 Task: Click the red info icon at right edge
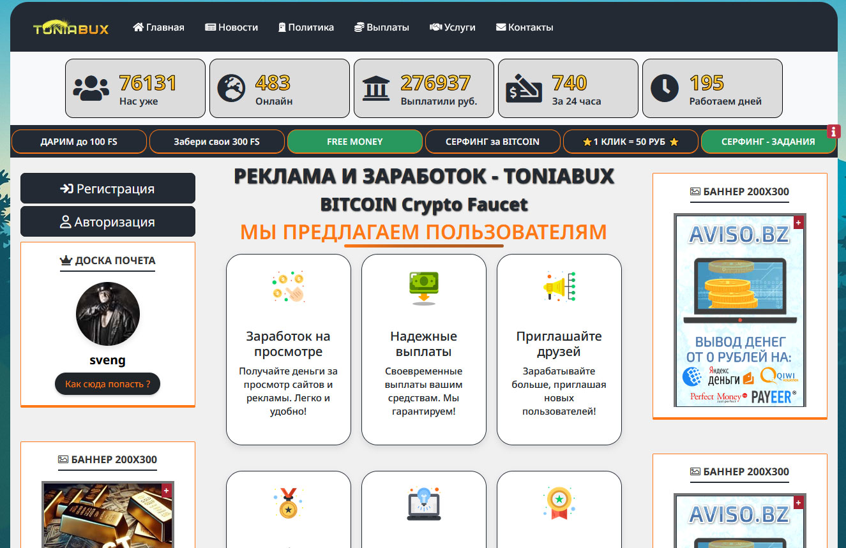point(833,131)
